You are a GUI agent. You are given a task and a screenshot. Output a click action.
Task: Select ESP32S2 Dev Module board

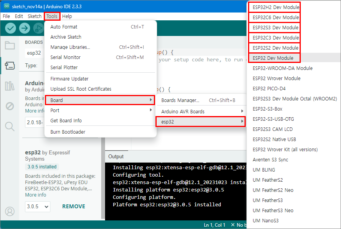point(275,48)
